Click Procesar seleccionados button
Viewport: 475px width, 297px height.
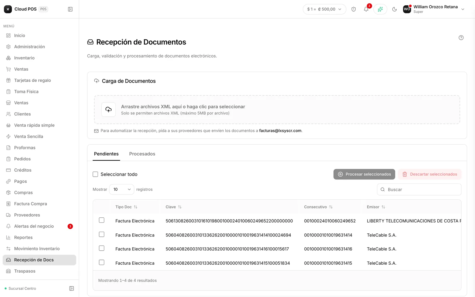click(364, 174)
